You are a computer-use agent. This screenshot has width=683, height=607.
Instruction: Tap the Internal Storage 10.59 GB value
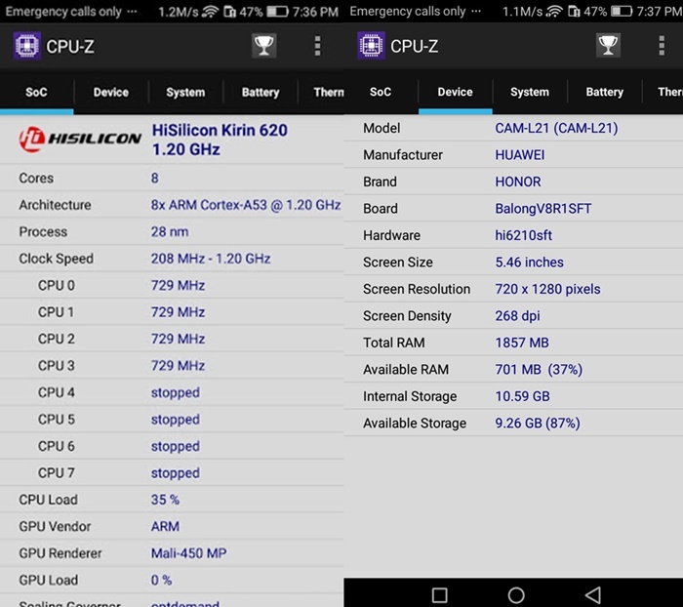click(522, 396)
